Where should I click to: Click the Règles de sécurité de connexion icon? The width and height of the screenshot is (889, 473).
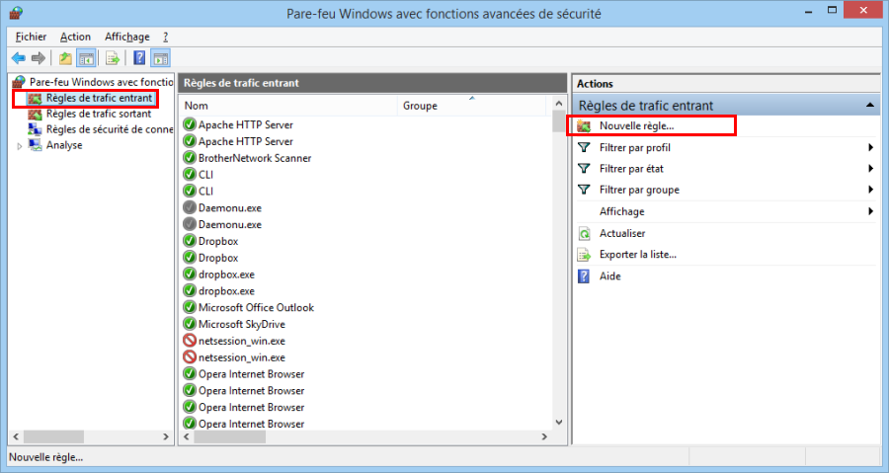pyautogui.click(x=36, y=129)
